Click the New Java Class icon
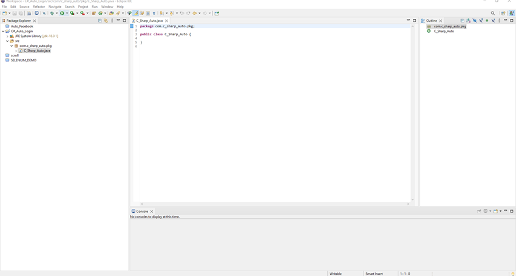516x276 pixels. pos(100,13)
